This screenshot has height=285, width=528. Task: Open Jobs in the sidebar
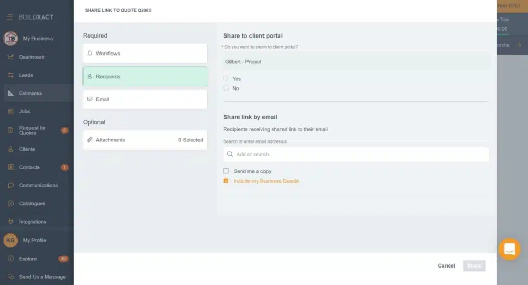coord(24,111)
